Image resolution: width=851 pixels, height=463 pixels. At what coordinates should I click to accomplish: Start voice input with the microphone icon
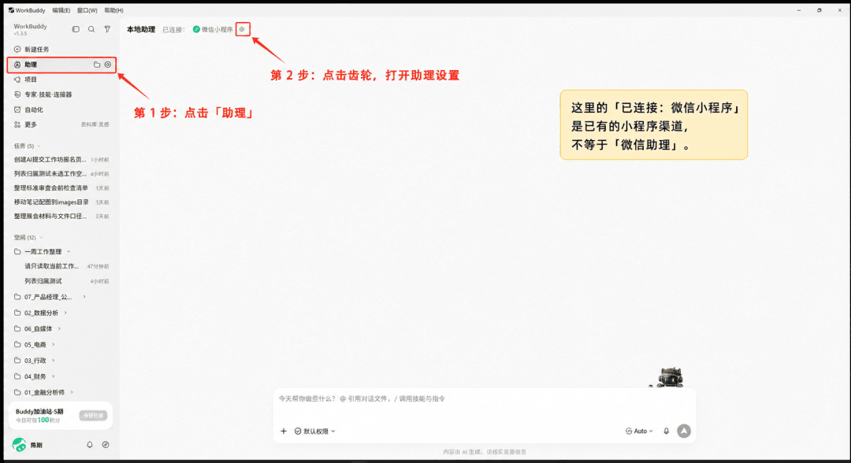coord(667,431)
